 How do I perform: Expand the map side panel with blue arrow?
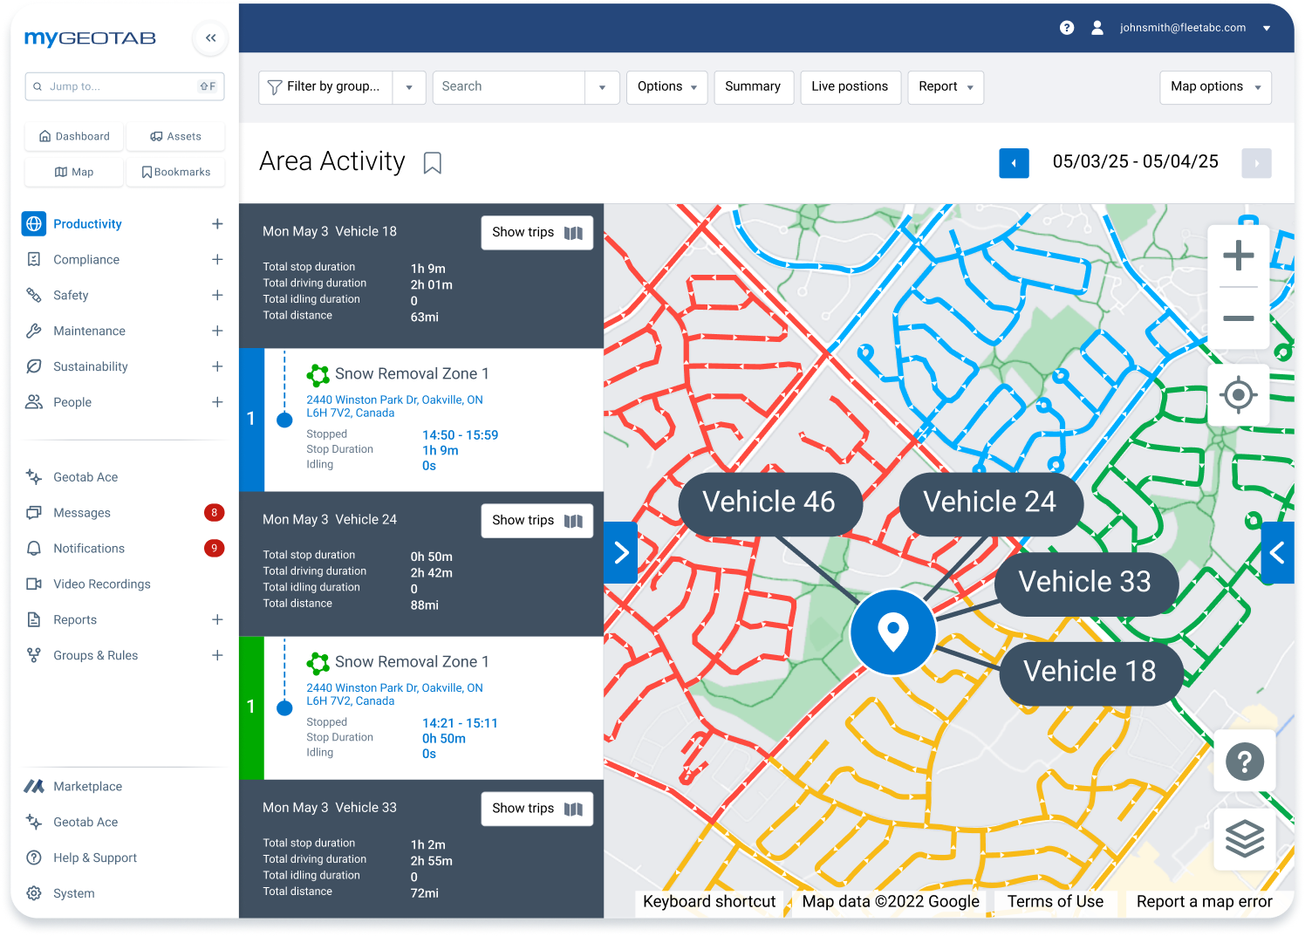(620, 552)
